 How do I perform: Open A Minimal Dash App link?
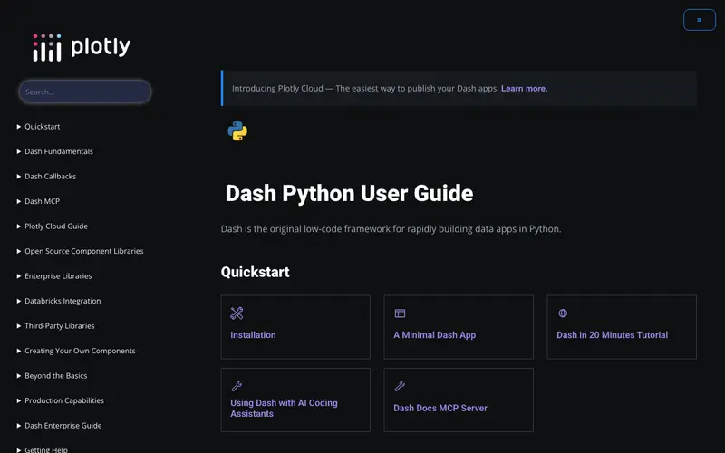(435, 335)
